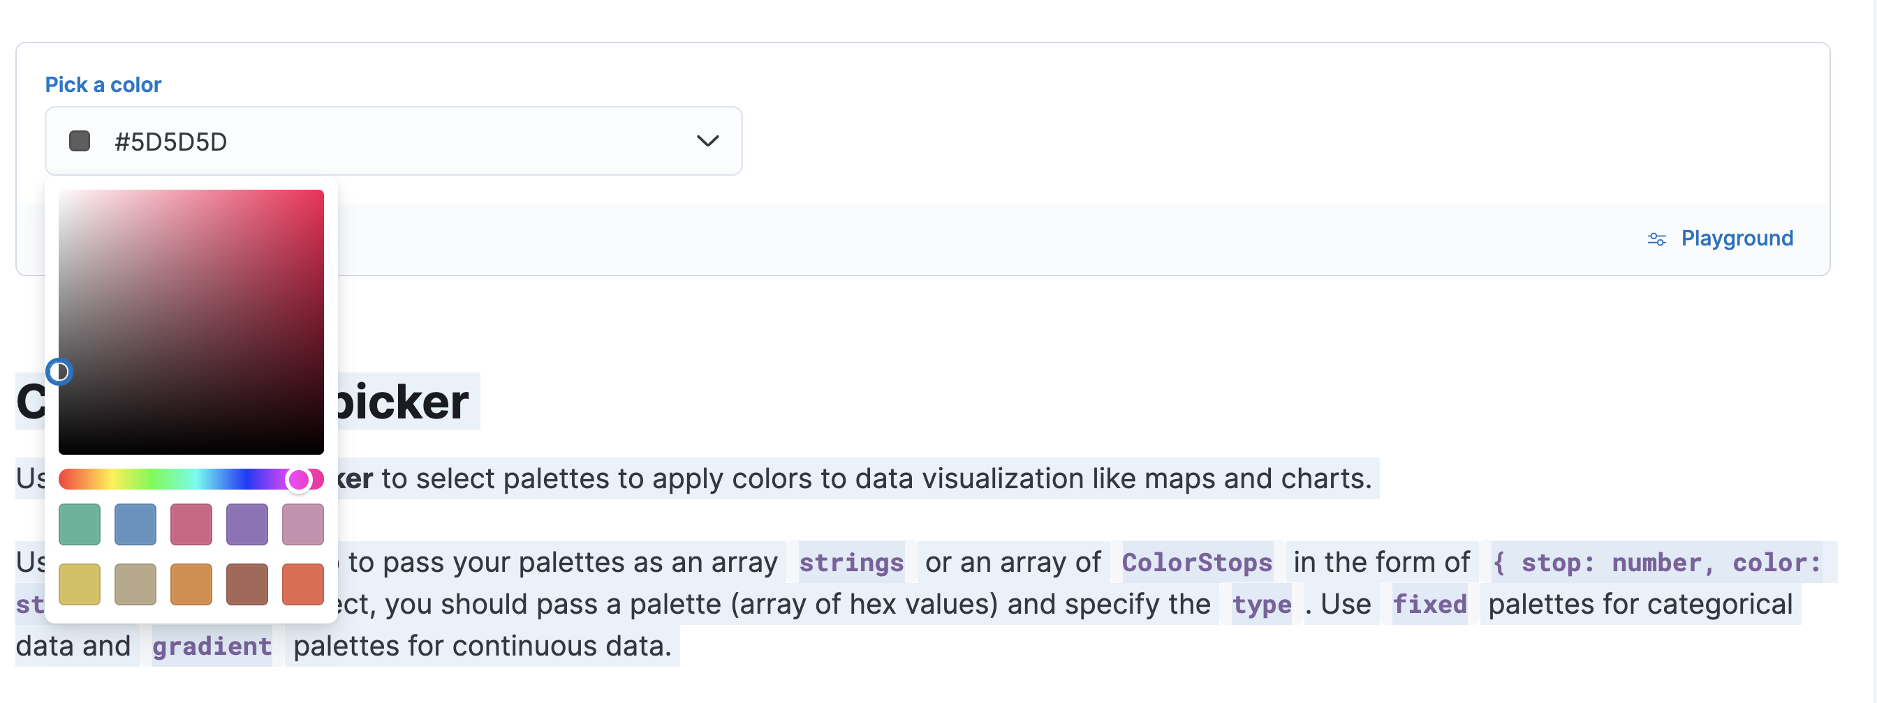Screen dimensions: 1877x703
Task: Click the gray color preview swatch inside the input
Action: click(80, 140)
